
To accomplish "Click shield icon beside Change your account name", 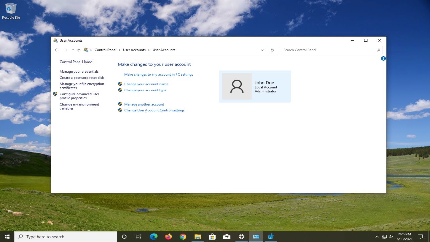I will [120, 84].
